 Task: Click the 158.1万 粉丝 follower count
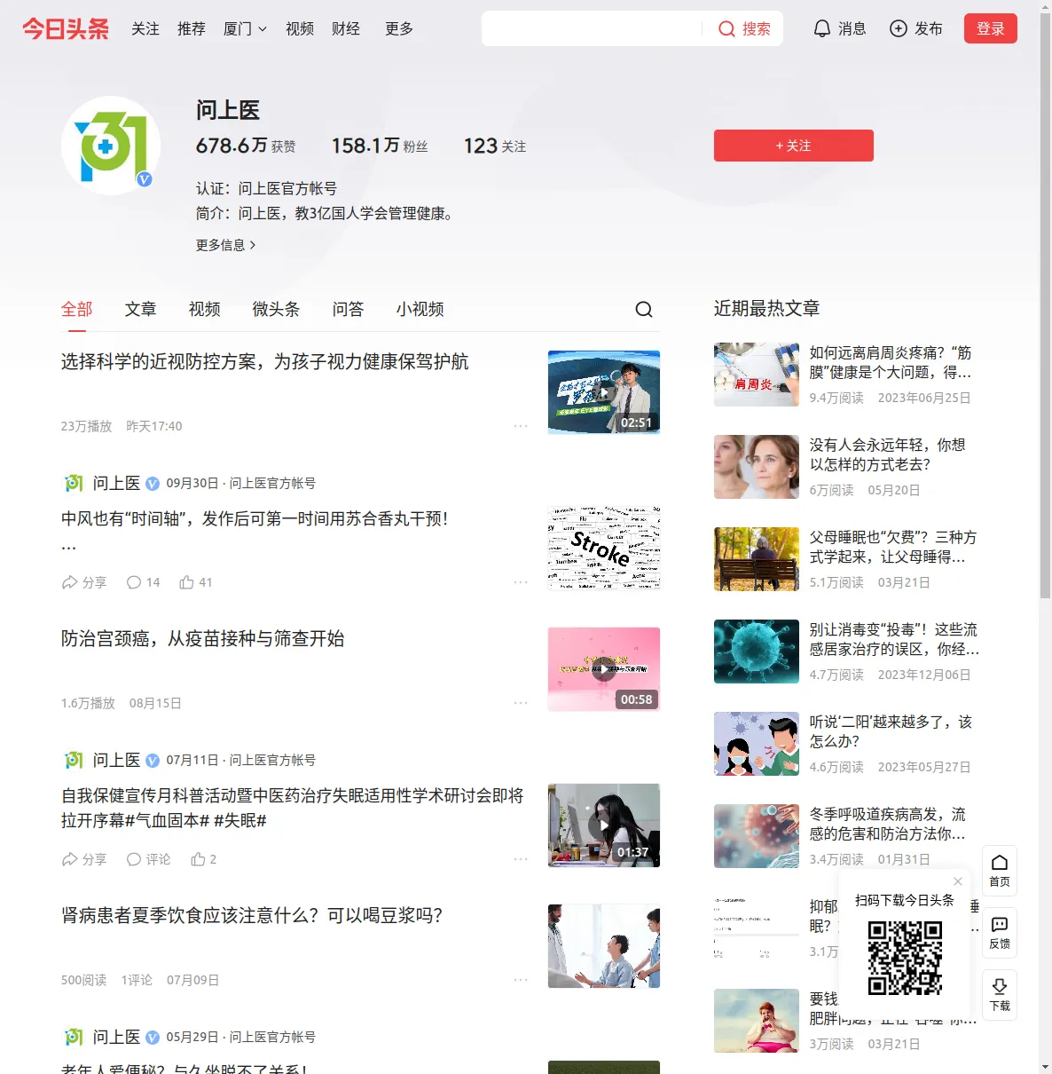[380, 146]
